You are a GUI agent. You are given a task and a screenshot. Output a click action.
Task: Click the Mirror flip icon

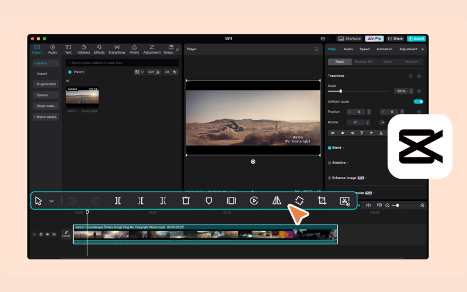tap(277, 200)
